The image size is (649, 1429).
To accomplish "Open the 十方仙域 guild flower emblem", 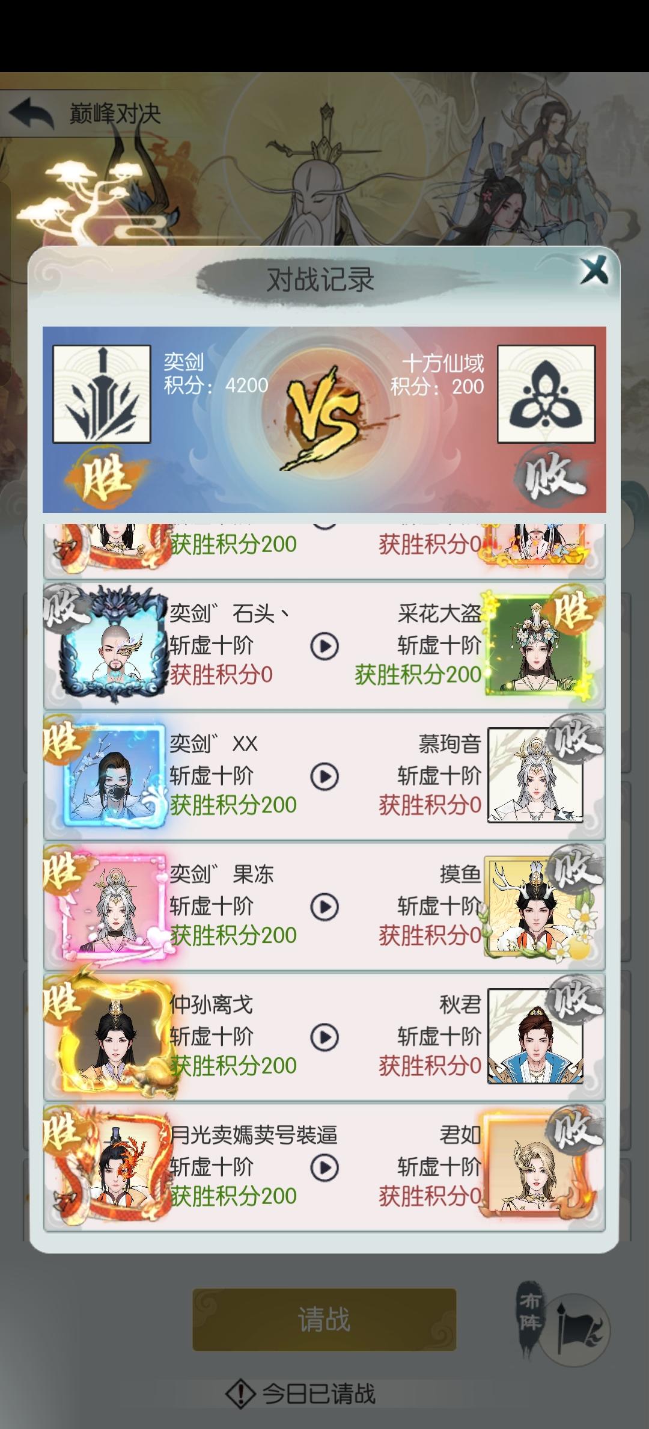I will click(x=546, y=394).
